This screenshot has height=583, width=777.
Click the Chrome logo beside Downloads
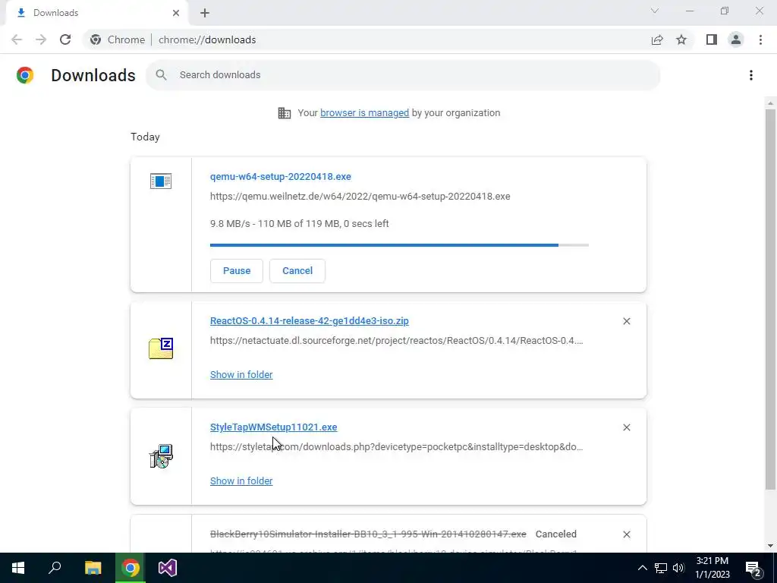tap(25, 75)
